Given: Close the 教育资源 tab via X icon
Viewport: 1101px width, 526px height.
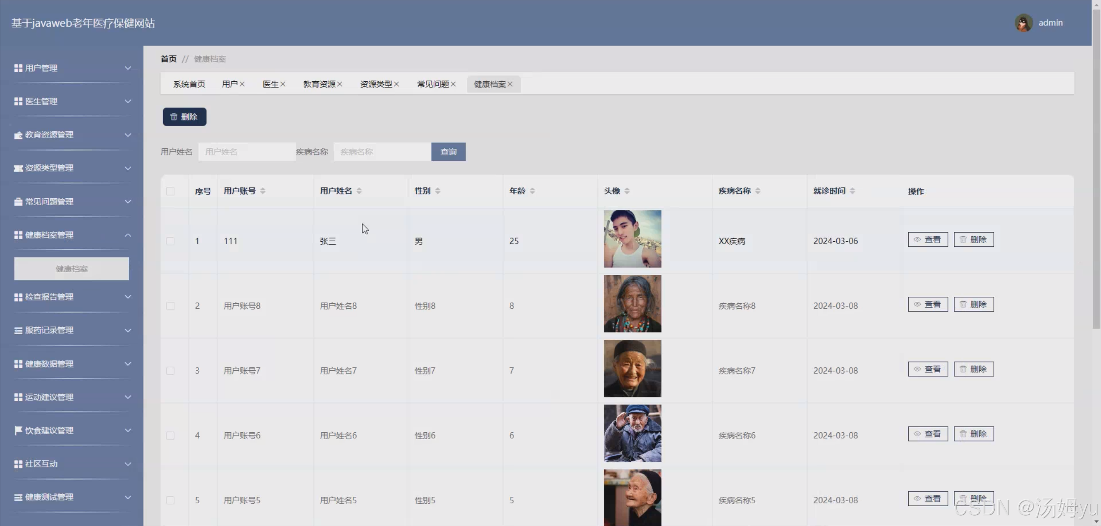Looking at the screenshot, I should (340, 84).
